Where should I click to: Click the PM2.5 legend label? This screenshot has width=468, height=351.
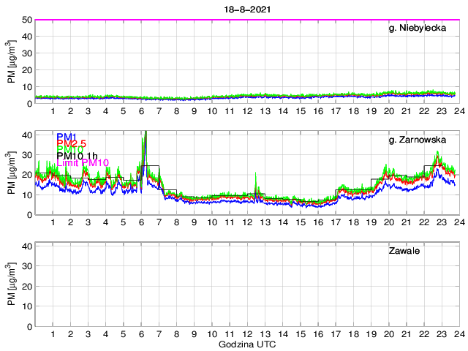pyautogui.click(x=72, y=143)
